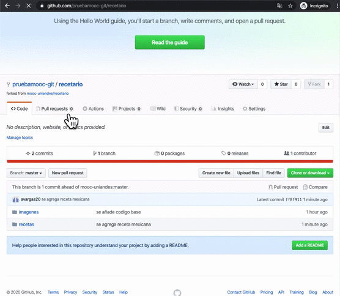Click the Fork button

coord(314,84)
